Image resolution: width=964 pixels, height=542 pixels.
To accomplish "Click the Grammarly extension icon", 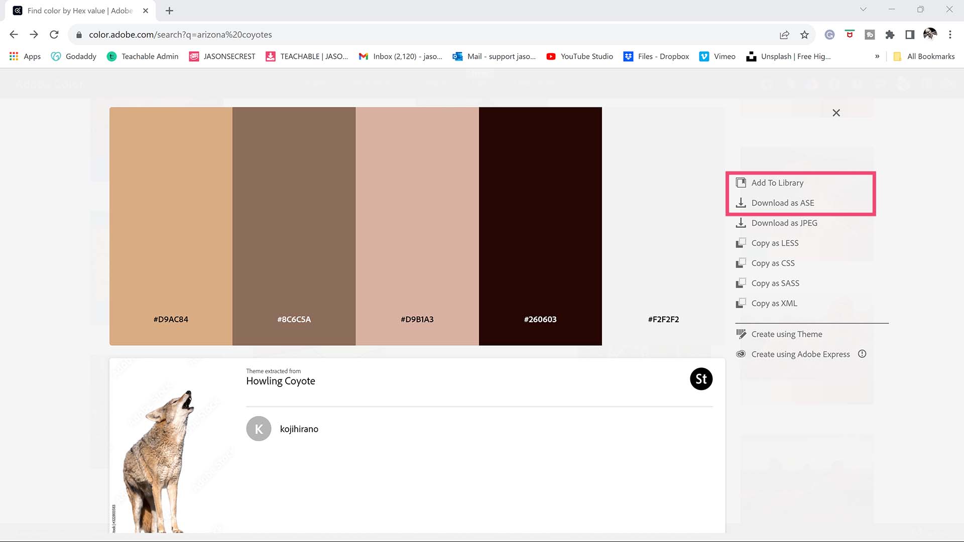I will 829,35.
